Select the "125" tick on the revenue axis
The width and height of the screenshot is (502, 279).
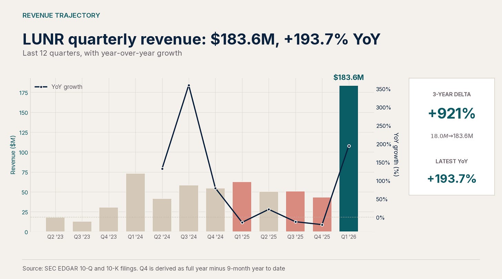23,133
